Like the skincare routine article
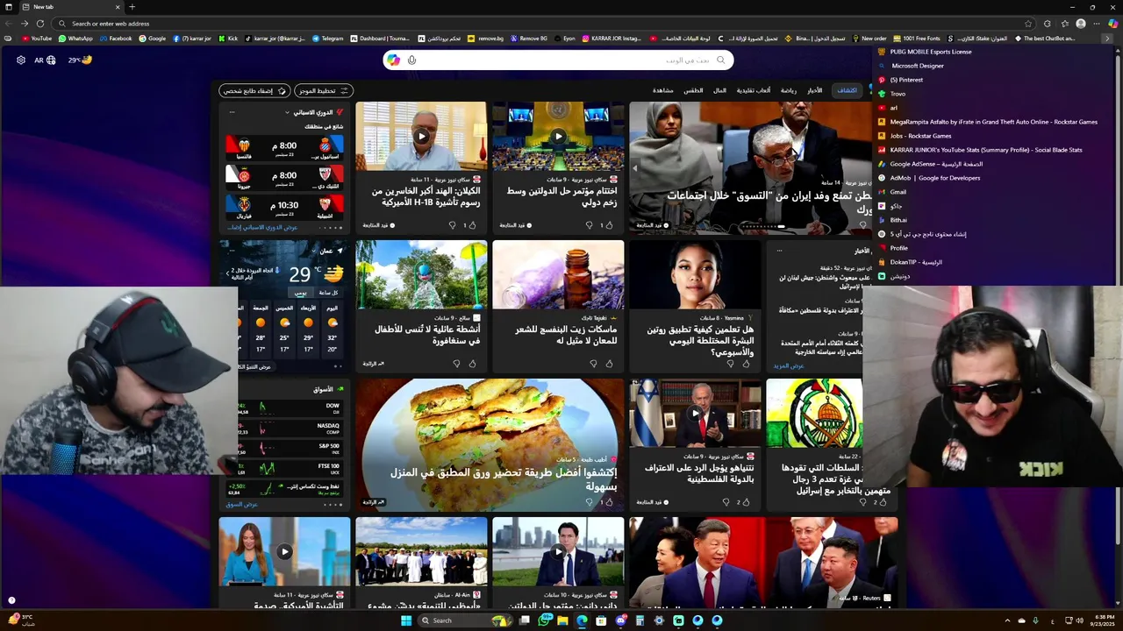 [746, 364]
